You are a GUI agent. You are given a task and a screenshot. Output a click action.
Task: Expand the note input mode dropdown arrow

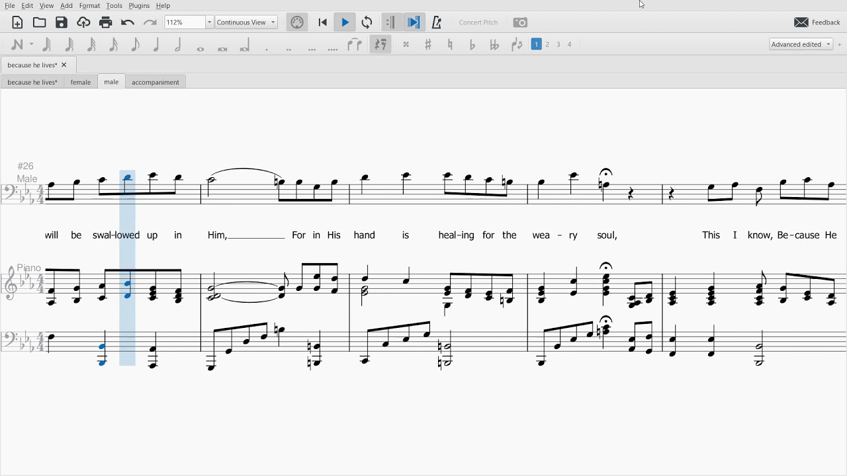[x=31, y=44]
